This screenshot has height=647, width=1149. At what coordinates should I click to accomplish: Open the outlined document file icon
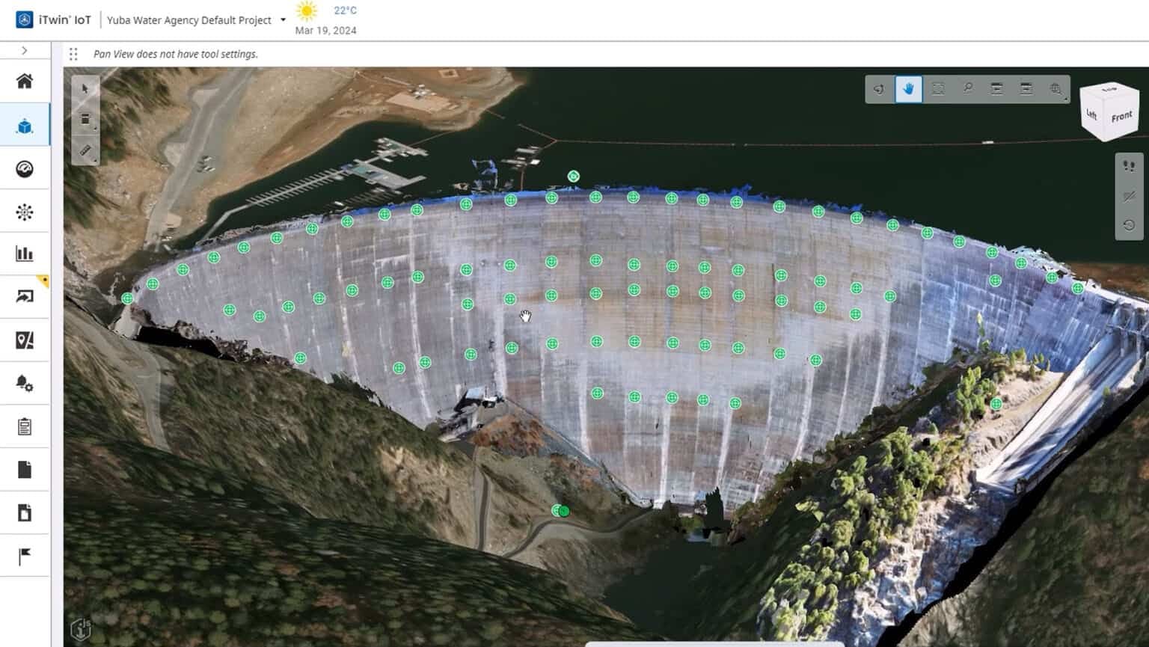coord(25,513)
